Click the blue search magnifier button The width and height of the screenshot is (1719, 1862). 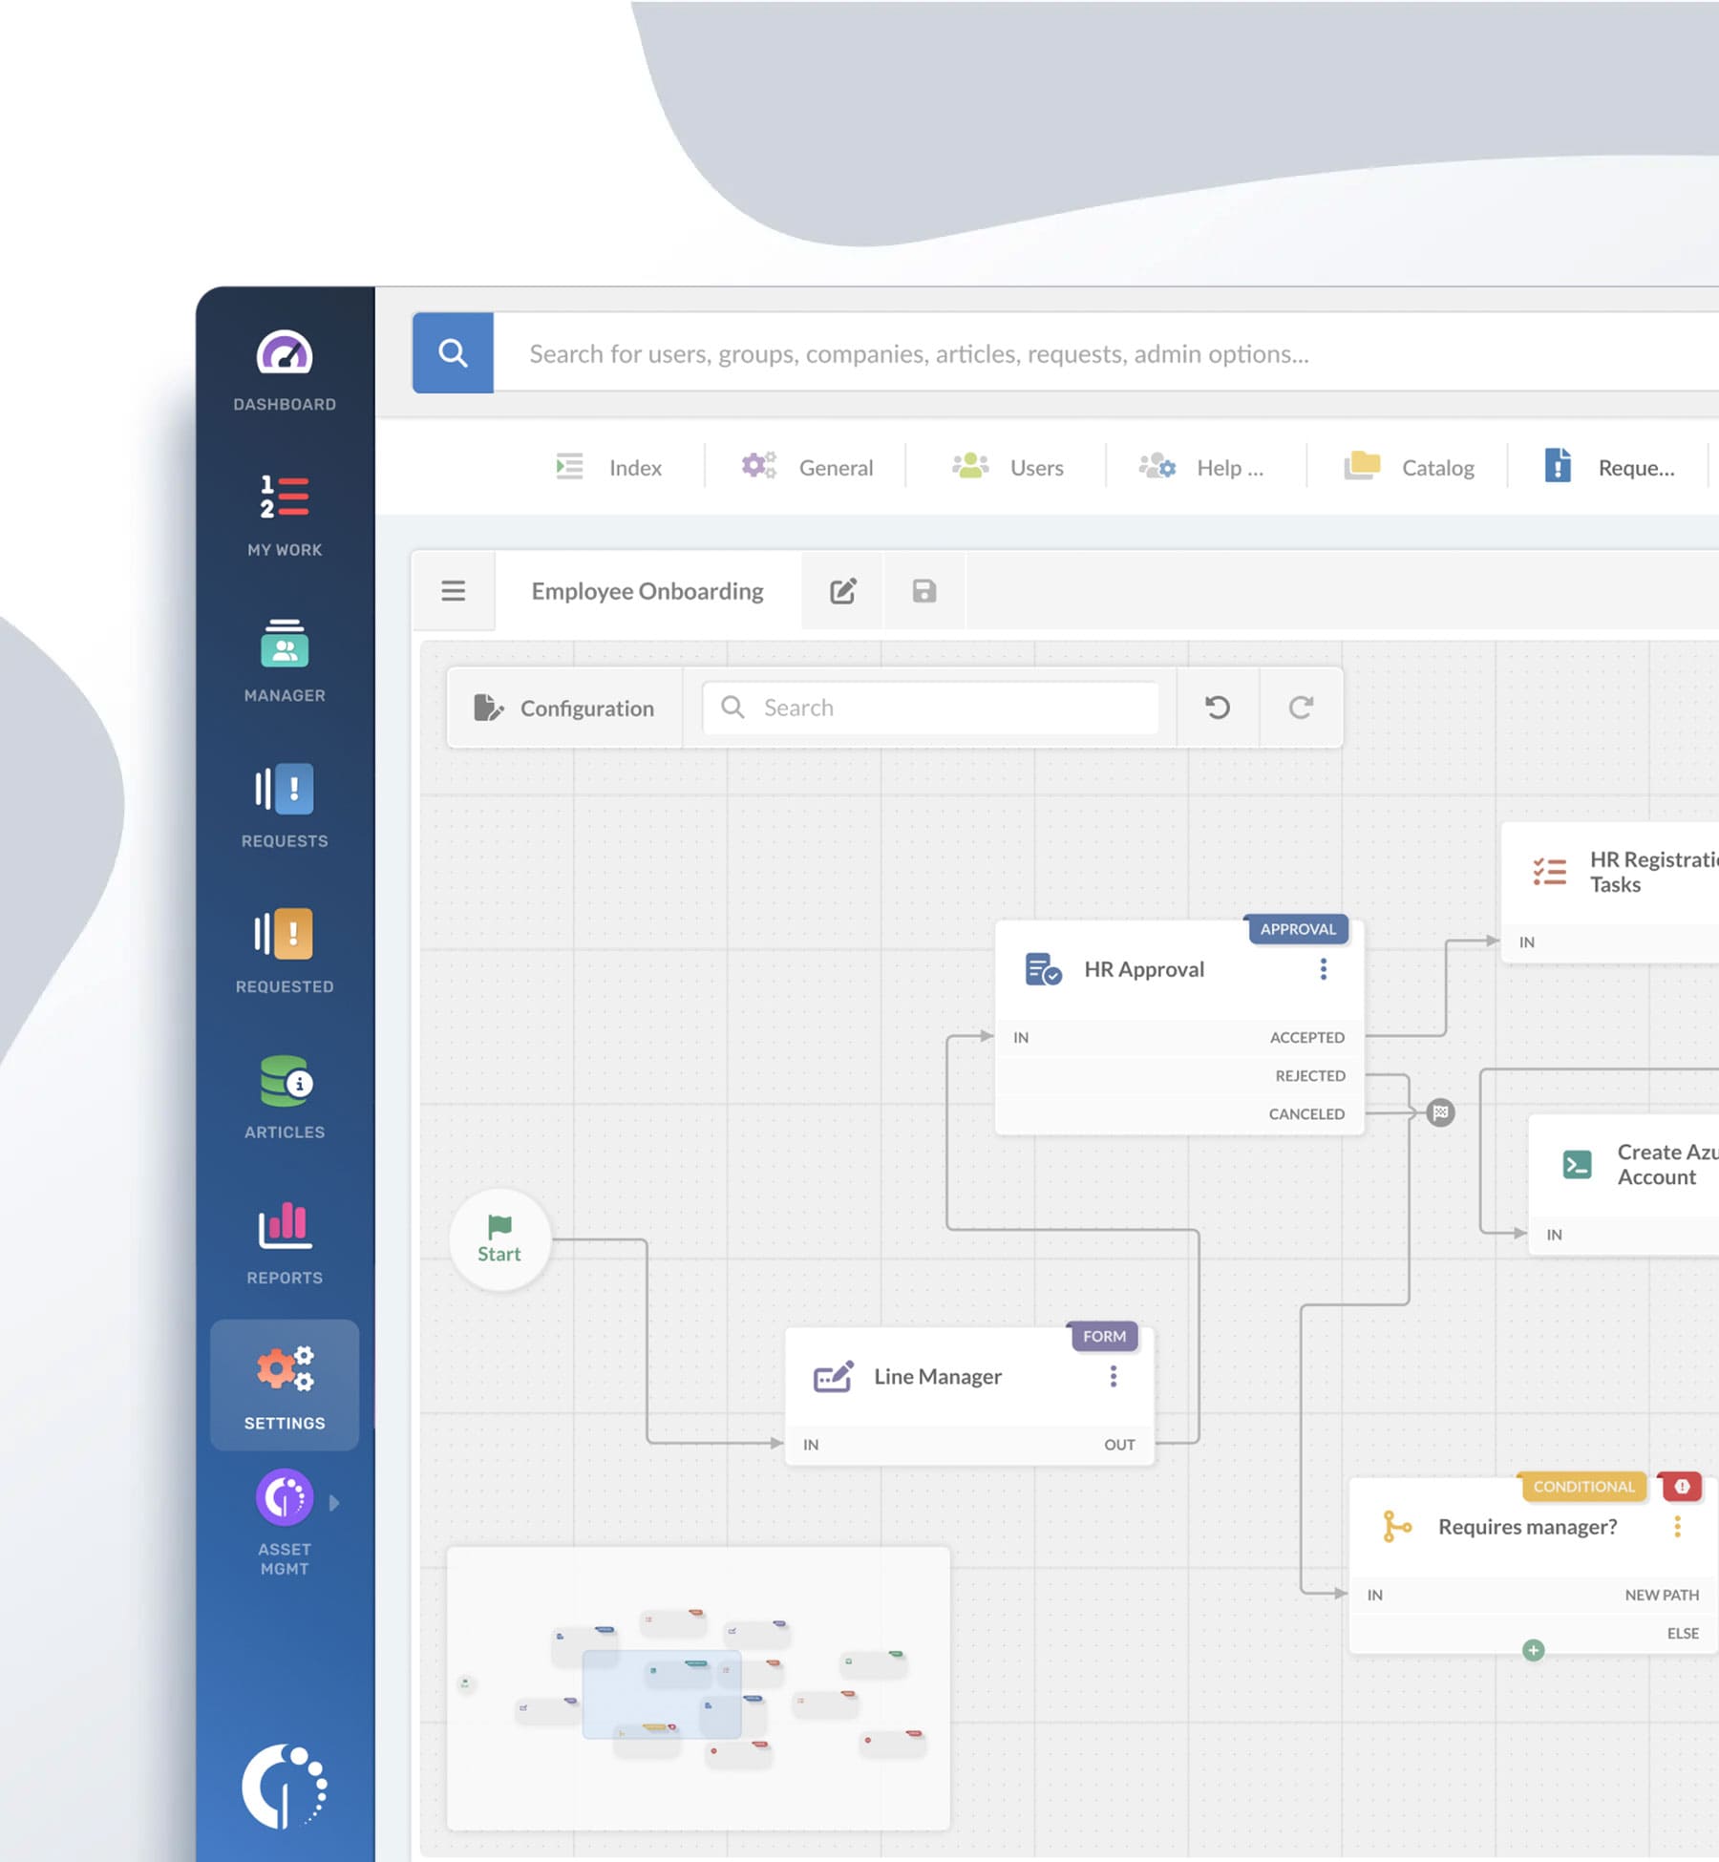pyautogui.click(x=453, y=353)
